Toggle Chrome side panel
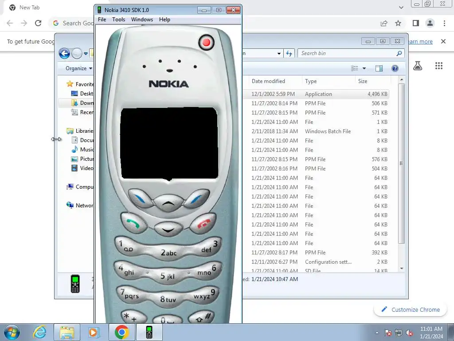Screen dimensions: 454x341 coord(416,23)
